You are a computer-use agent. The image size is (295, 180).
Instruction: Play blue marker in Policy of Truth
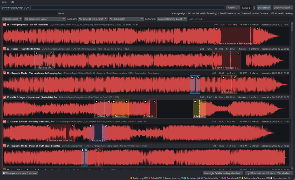click(x=83, y=150)
